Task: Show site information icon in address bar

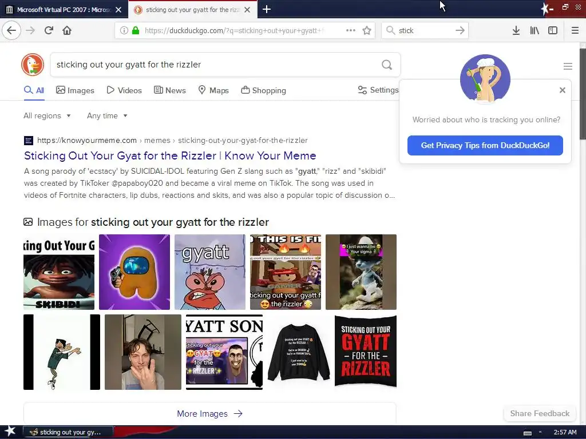Action: tap(124, 31)
